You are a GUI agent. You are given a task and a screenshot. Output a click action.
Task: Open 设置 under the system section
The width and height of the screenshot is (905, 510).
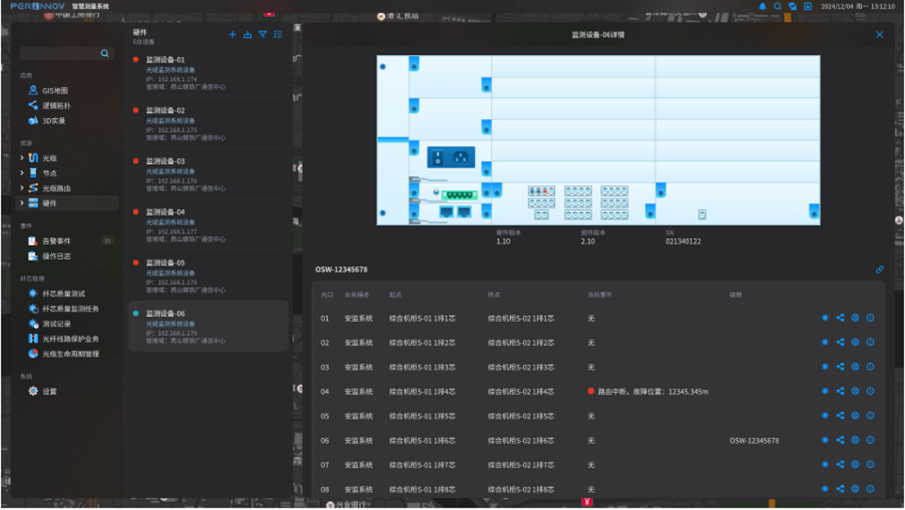(49, 391)
